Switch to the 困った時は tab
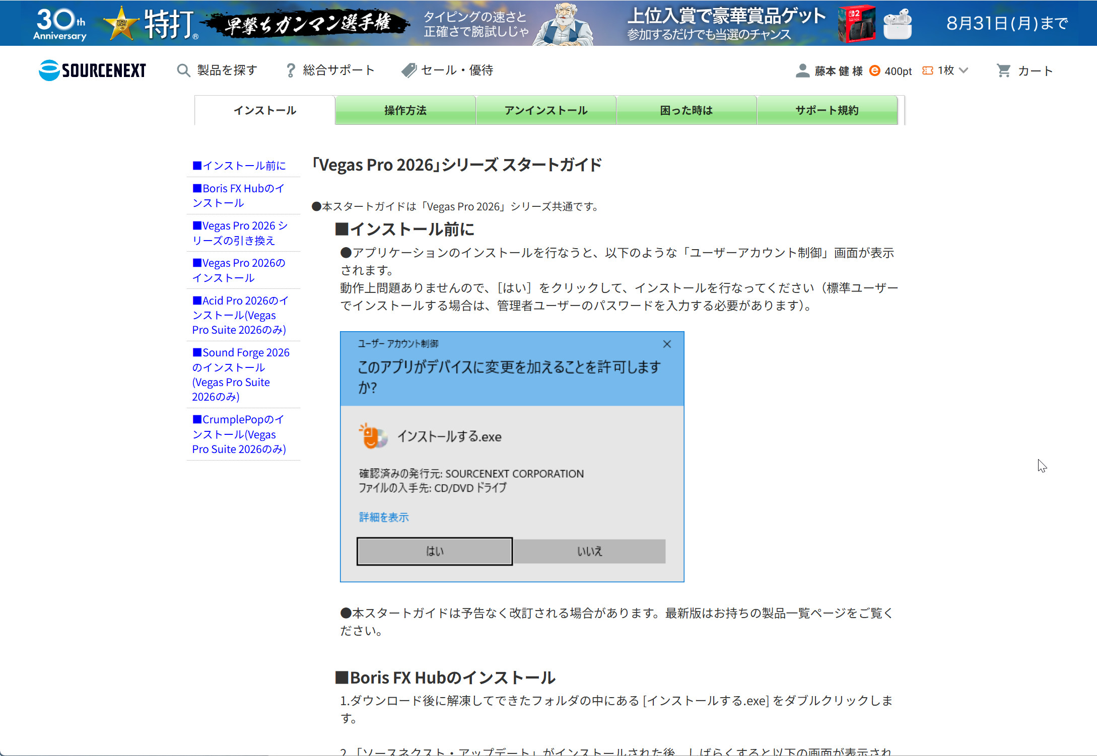This screenshot has height=756, width=1097. click(687, 110)
